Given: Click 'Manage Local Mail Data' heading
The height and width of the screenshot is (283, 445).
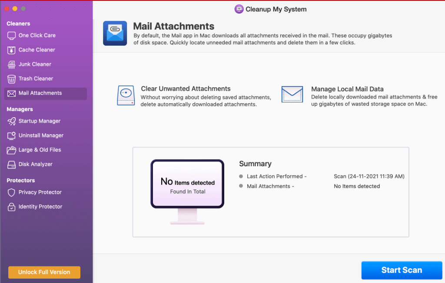Looking at the screenshot, I should (347, 89).
